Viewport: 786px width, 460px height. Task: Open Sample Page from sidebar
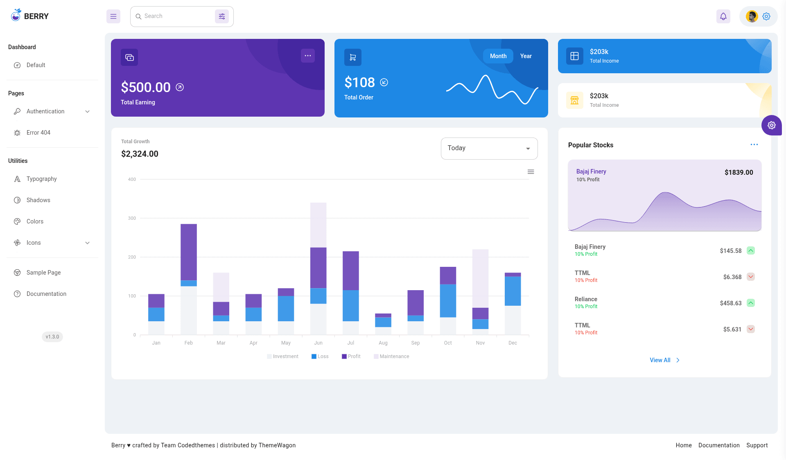pos(52,273)
